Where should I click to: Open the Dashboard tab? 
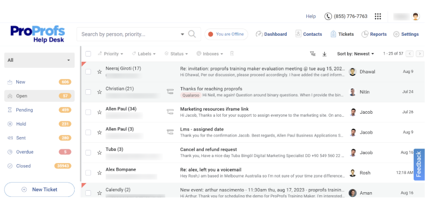pos(271,34)
